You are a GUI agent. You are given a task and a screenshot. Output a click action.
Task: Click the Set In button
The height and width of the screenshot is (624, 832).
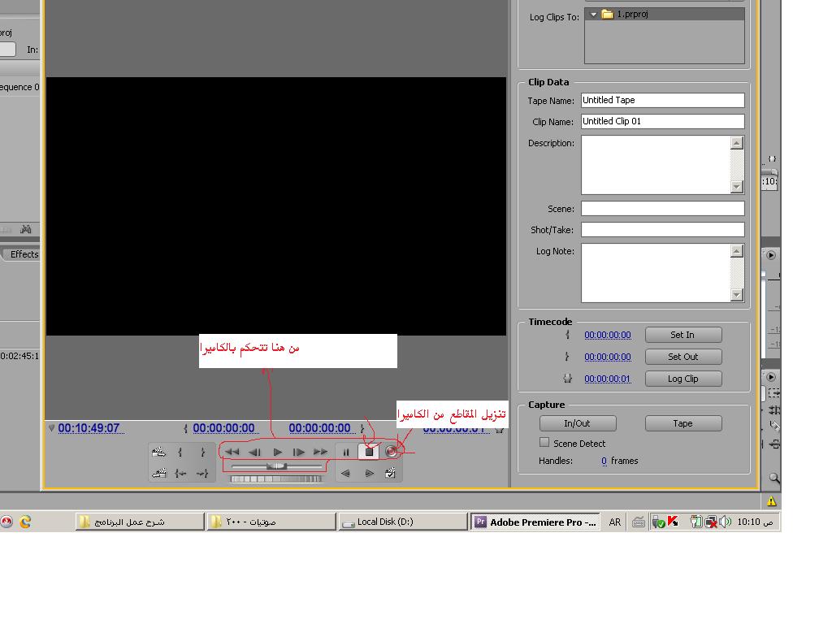pyautogui.click(x=682, y=335)
